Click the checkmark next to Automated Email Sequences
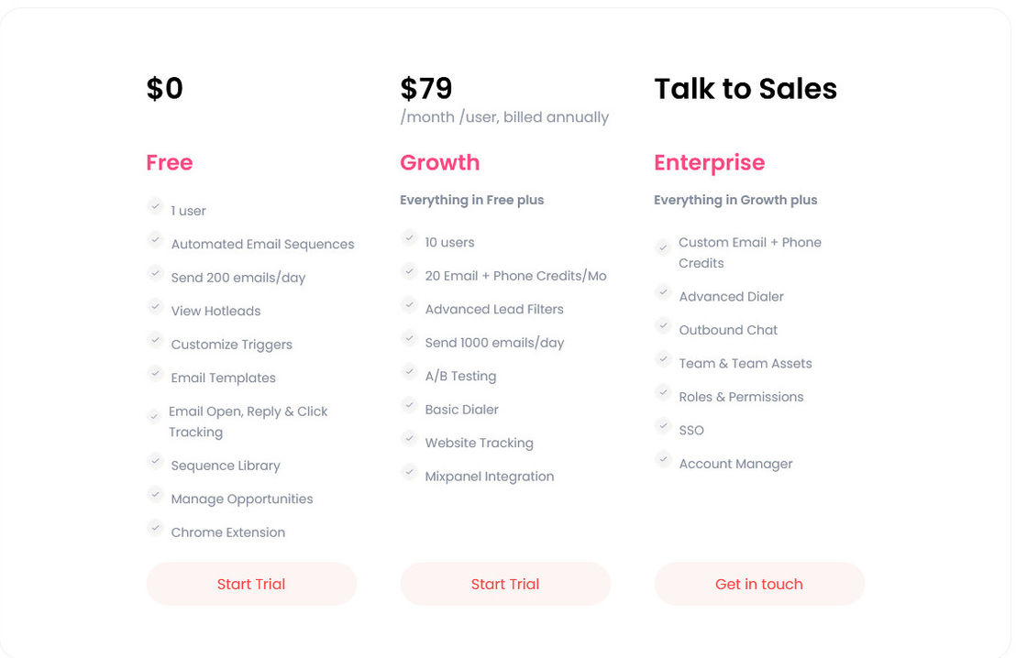Image resolution: width=1016 pixels, height=658 pixels. 155,239
